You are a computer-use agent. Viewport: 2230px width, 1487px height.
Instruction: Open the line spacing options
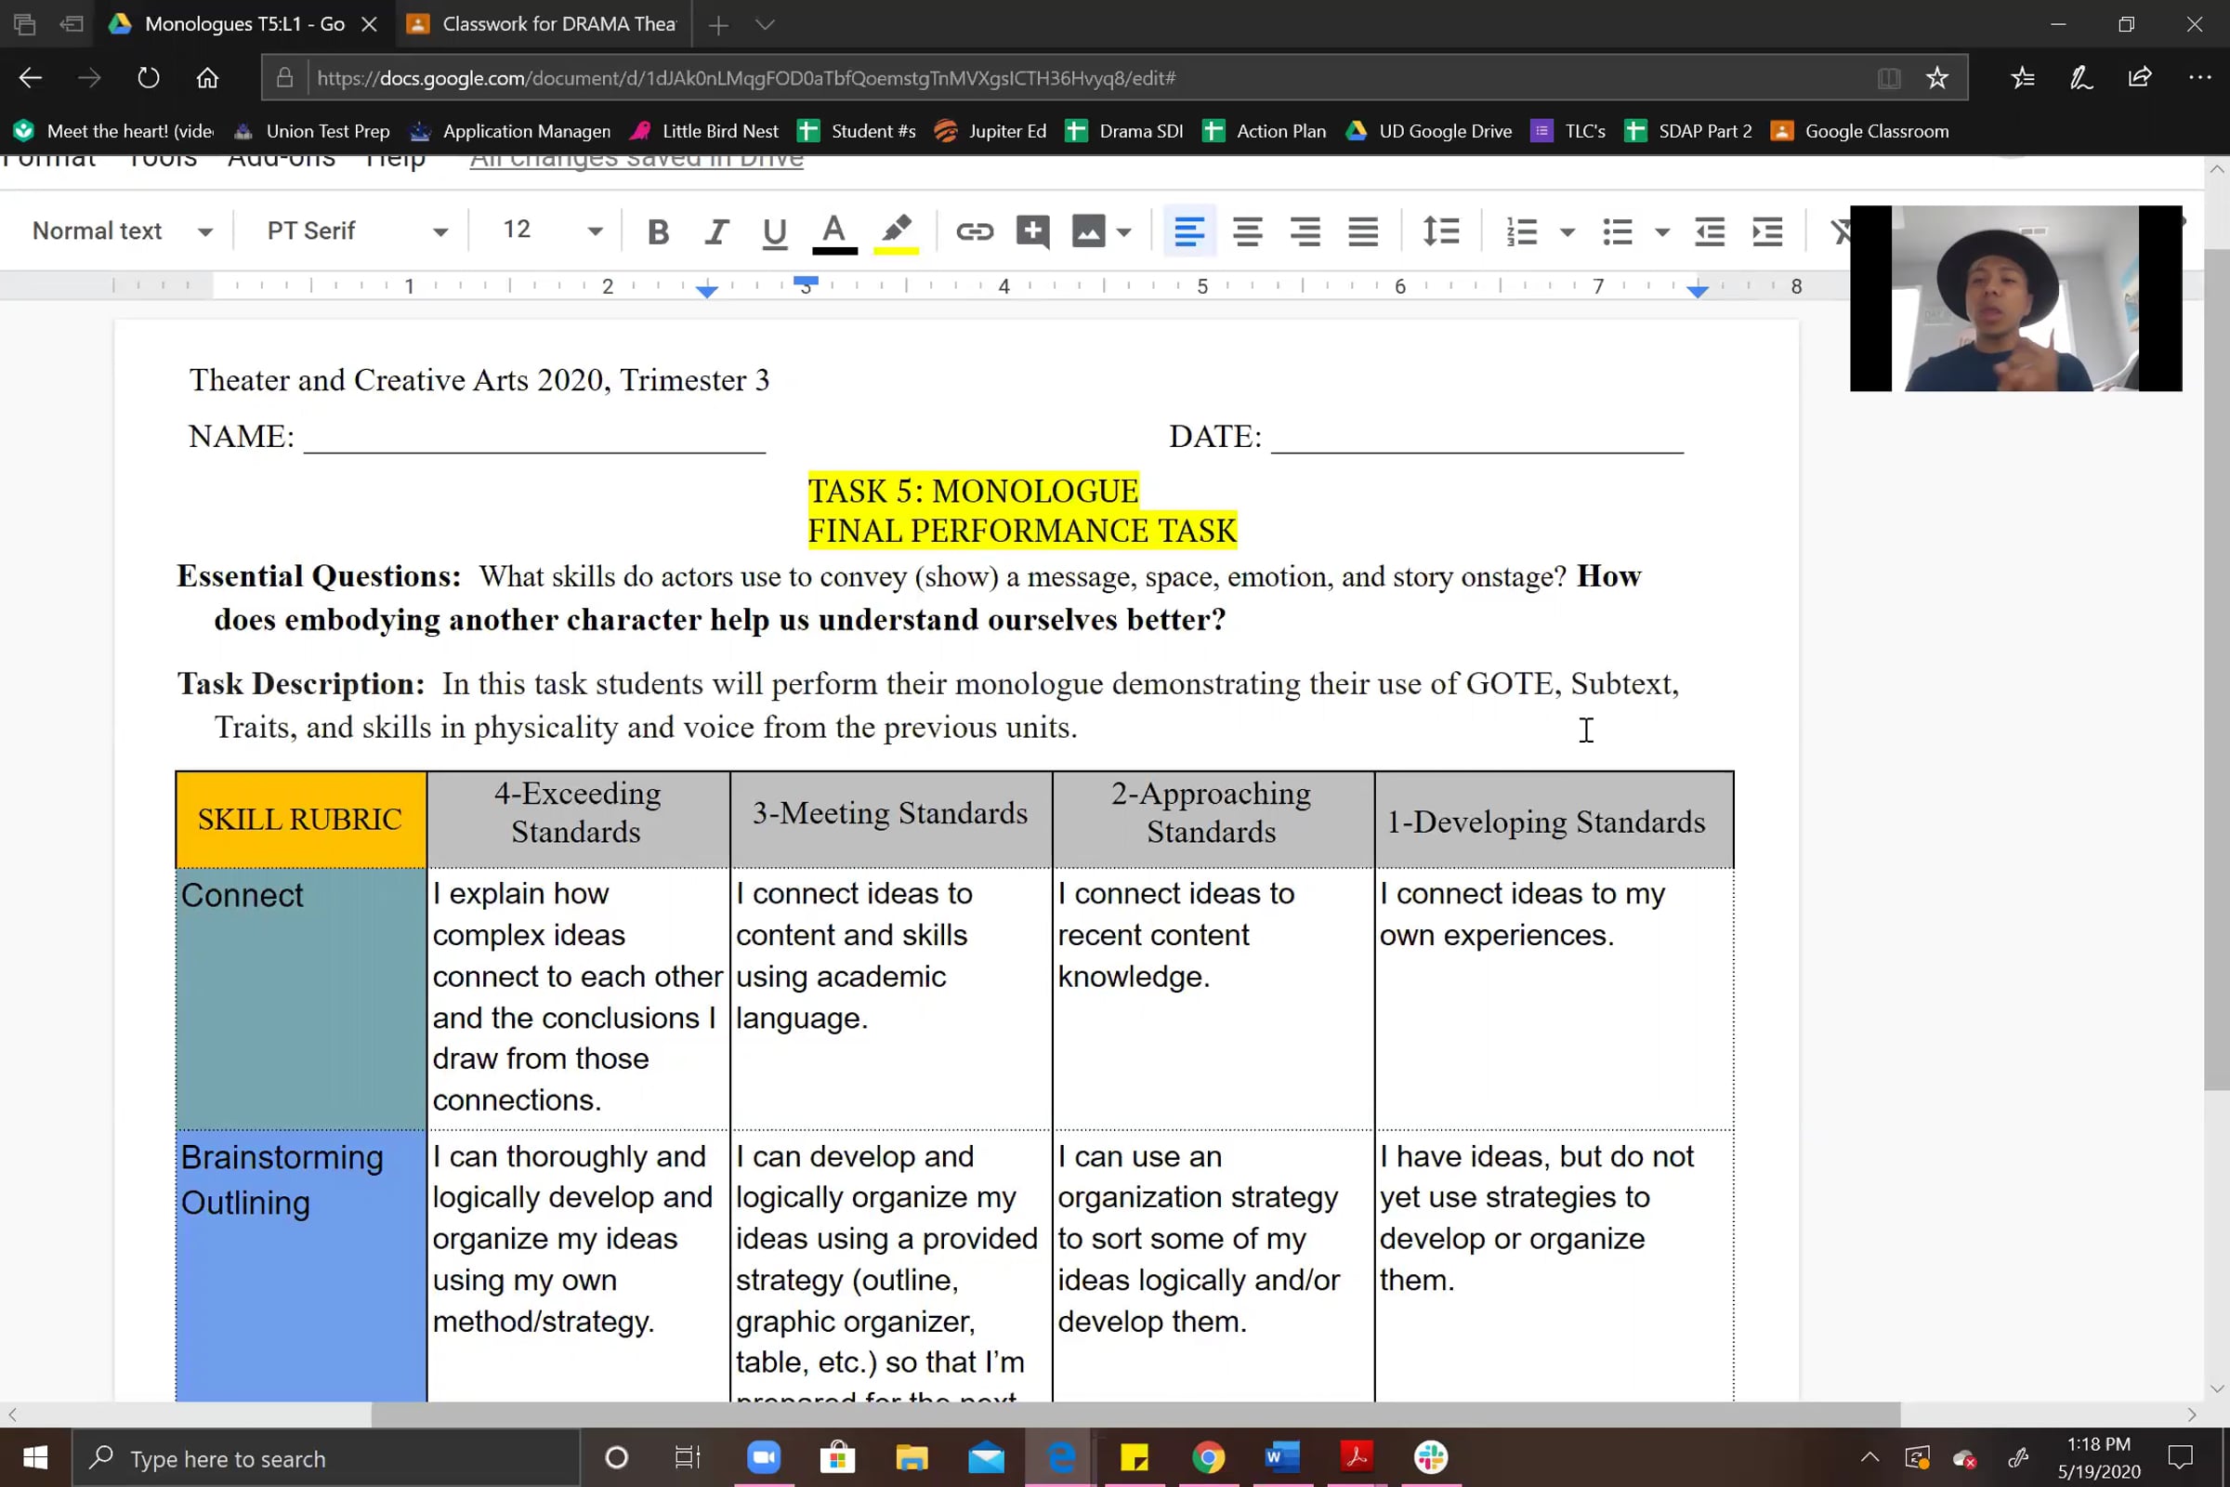tap(1440, 231)
